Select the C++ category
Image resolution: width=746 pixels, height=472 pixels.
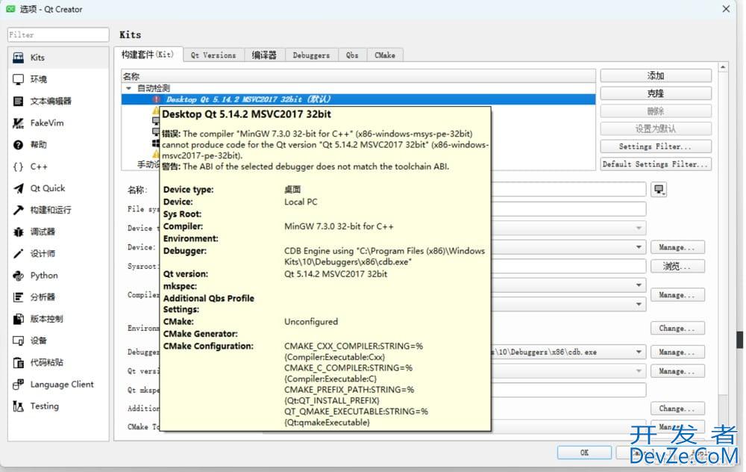(58, 167)
